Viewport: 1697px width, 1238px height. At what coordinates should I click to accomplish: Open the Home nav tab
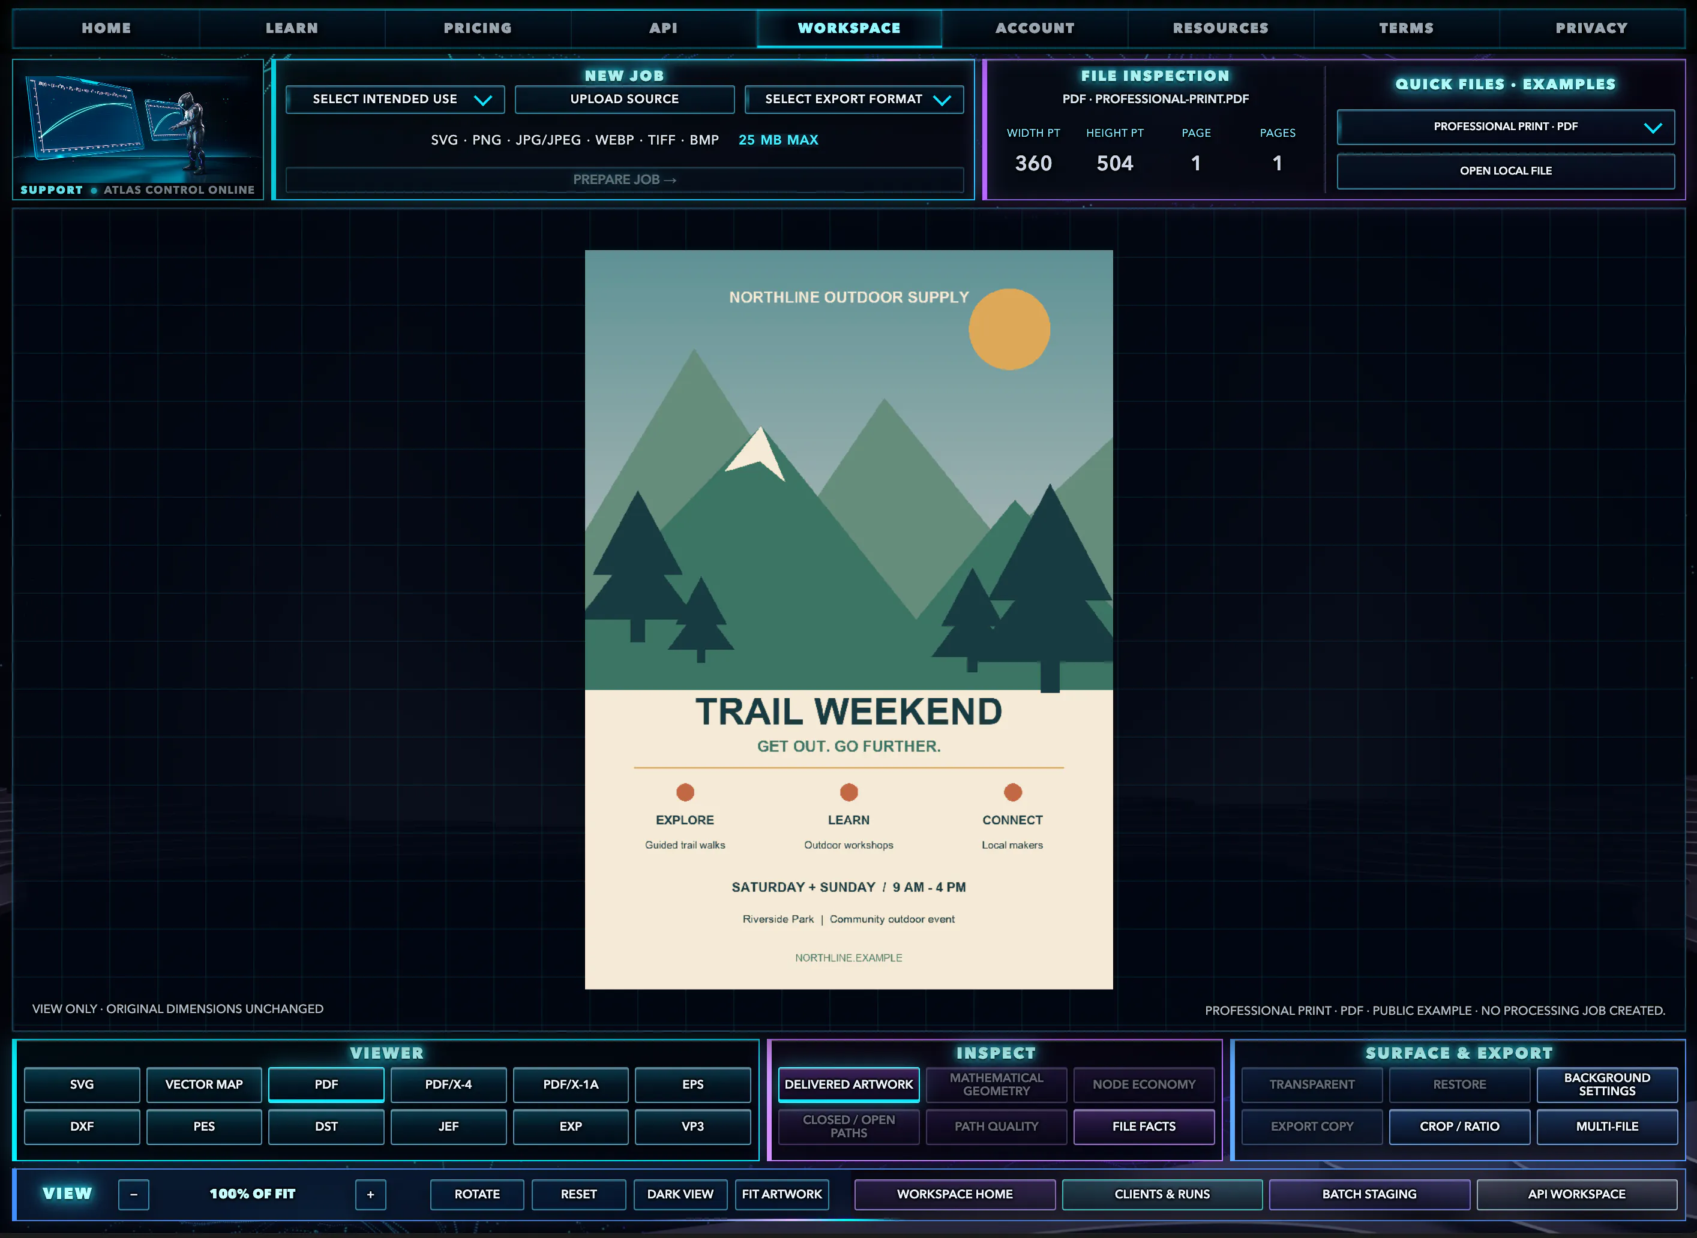pos(106,28)
